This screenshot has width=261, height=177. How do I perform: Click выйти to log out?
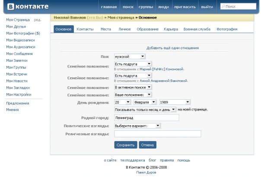click(207, 7)
